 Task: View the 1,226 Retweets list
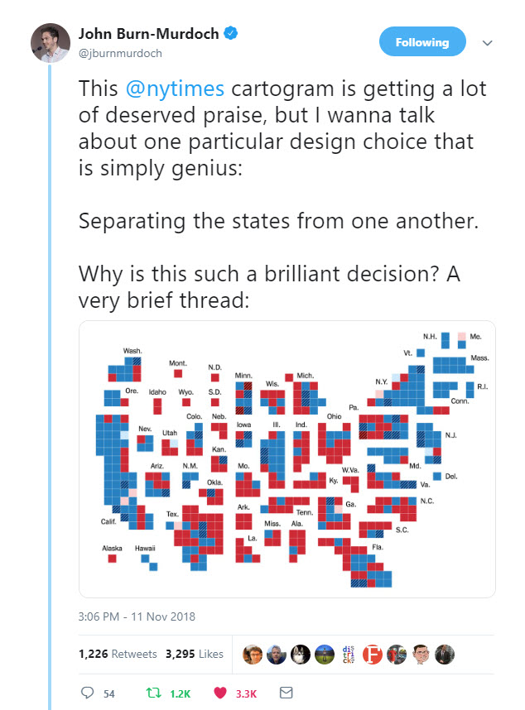coord(118,654)
